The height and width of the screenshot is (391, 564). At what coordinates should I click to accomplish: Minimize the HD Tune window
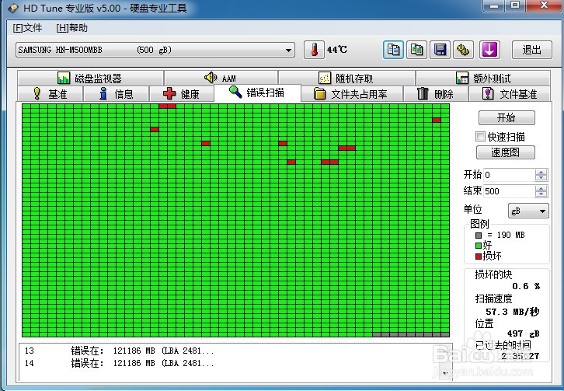point(494,5)
